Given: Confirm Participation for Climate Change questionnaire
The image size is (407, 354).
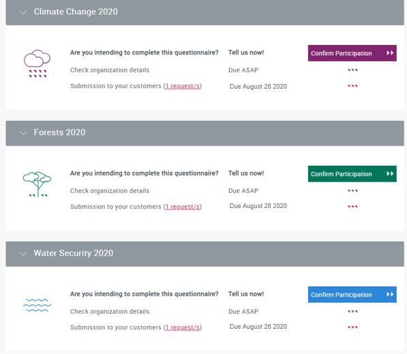Looking at the screenshot, I should point(352,53).
